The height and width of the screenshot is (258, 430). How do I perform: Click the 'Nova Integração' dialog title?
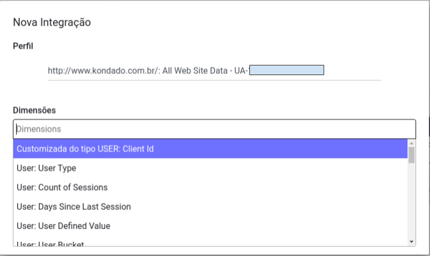pos(52,23)
